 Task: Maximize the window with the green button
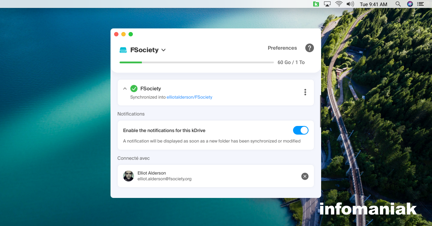(x=131, y=34)
